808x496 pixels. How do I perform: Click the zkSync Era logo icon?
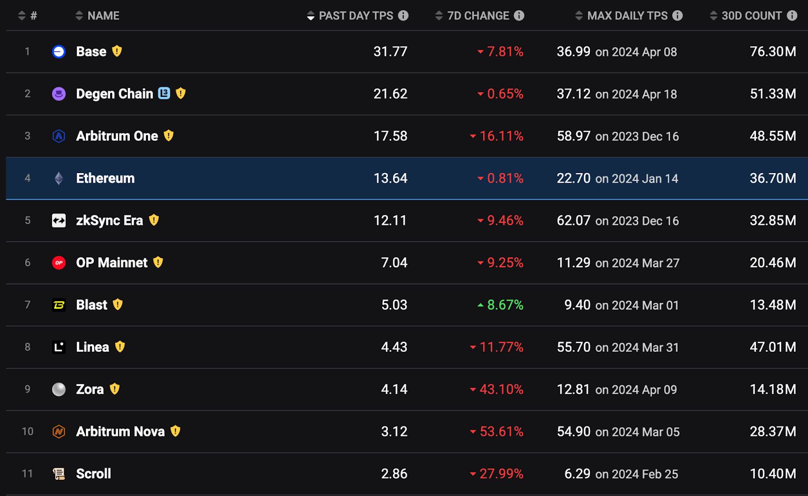pyautogui.click(x=59, y=221)
